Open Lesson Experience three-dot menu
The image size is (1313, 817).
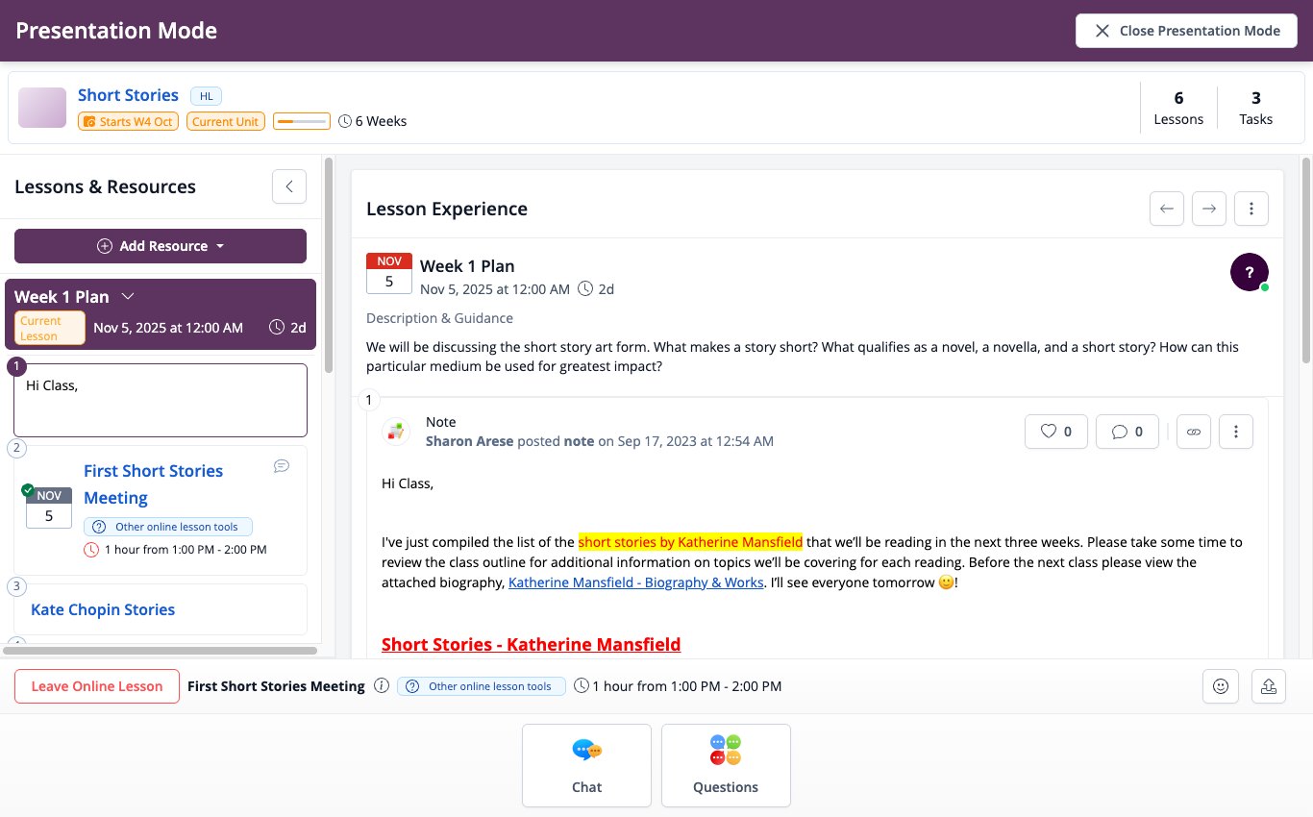click(x=1251, y=209)
